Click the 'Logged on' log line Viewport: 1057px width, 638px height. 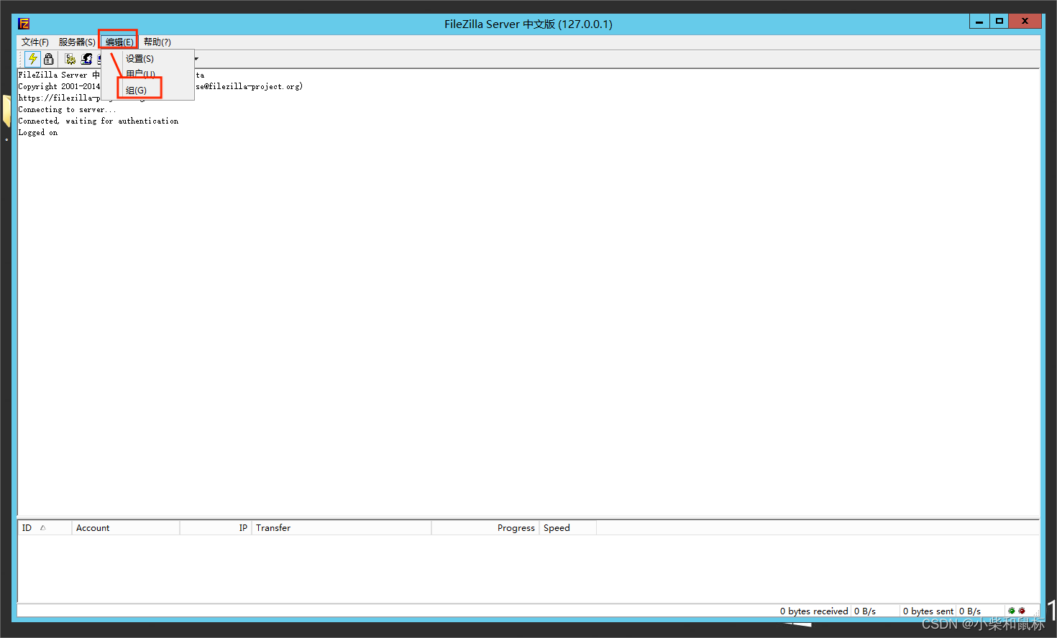pyautogui.click(x=38, y=132)
